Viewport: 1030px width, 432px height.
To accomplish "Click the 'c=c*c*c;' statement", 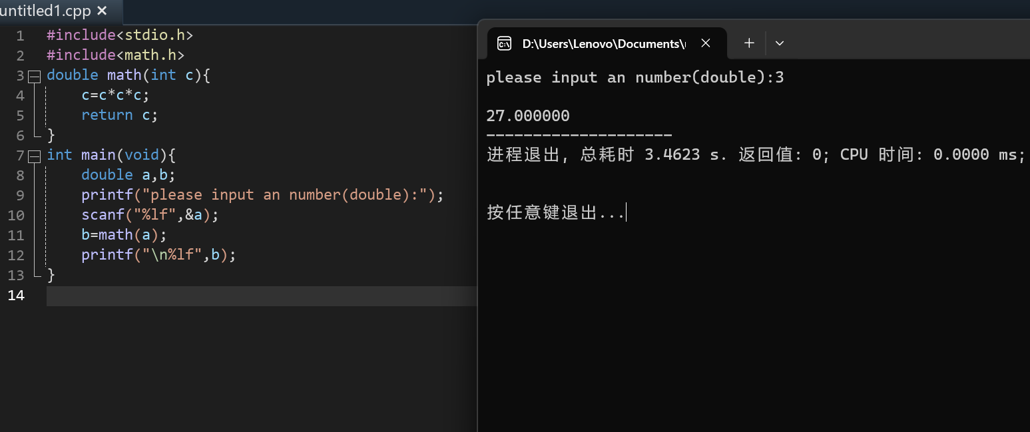I will click(x=116, y=95).
